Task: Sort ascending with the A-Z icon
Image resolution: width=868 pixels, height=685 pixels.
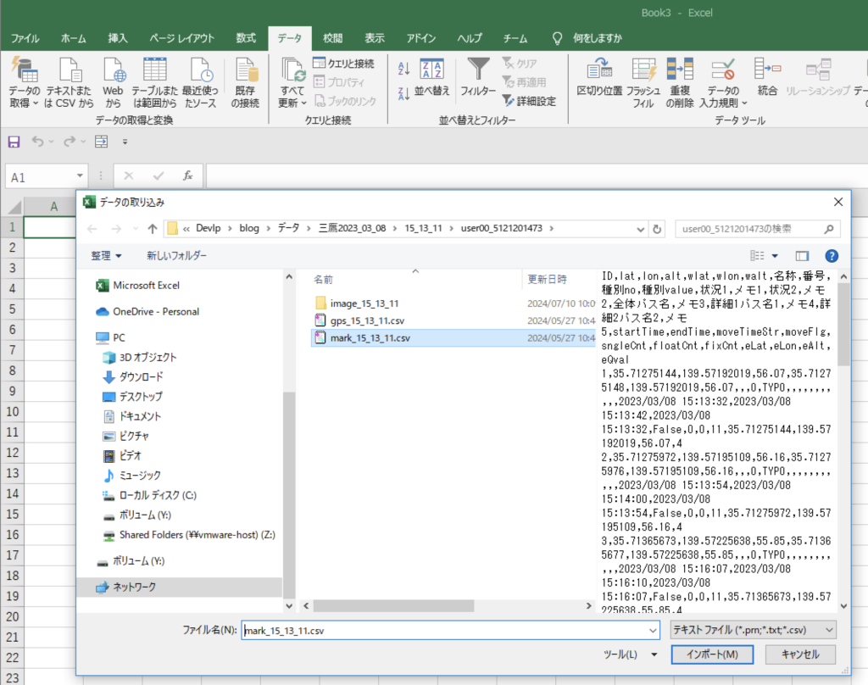Action: coord(404,69)
